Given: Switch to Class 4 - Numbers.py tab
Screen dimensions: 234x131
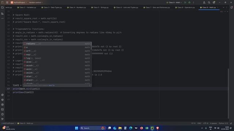Looking at the screenshot, I should [76, 7].
